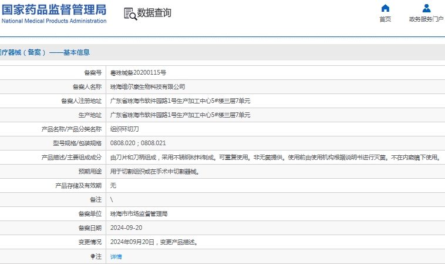The image size is (445, 264).
Task: Click the 变更情况 row label
Action: [x=90, y=242]
